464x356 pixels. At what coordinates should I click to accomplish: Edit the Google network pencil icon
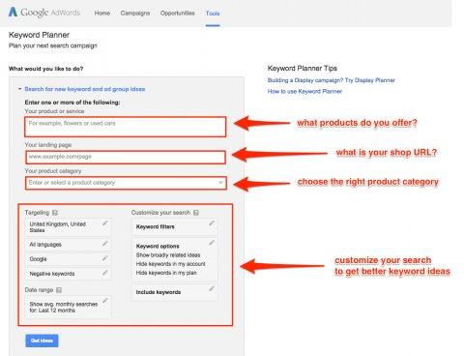click(x=105, y=258)
